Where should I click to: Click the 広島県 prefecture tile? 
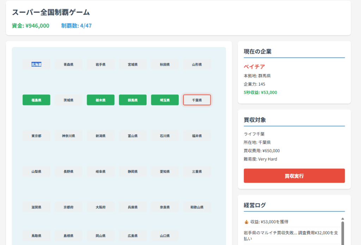pos(133,235)
